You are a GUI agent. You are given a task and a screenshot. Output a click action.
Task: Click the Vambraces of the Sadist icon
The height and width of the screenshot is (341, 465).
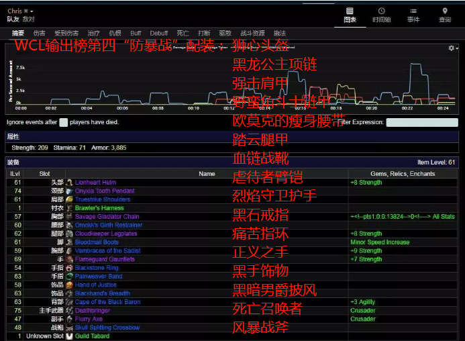pyautogui.click(x=69, y=251)
